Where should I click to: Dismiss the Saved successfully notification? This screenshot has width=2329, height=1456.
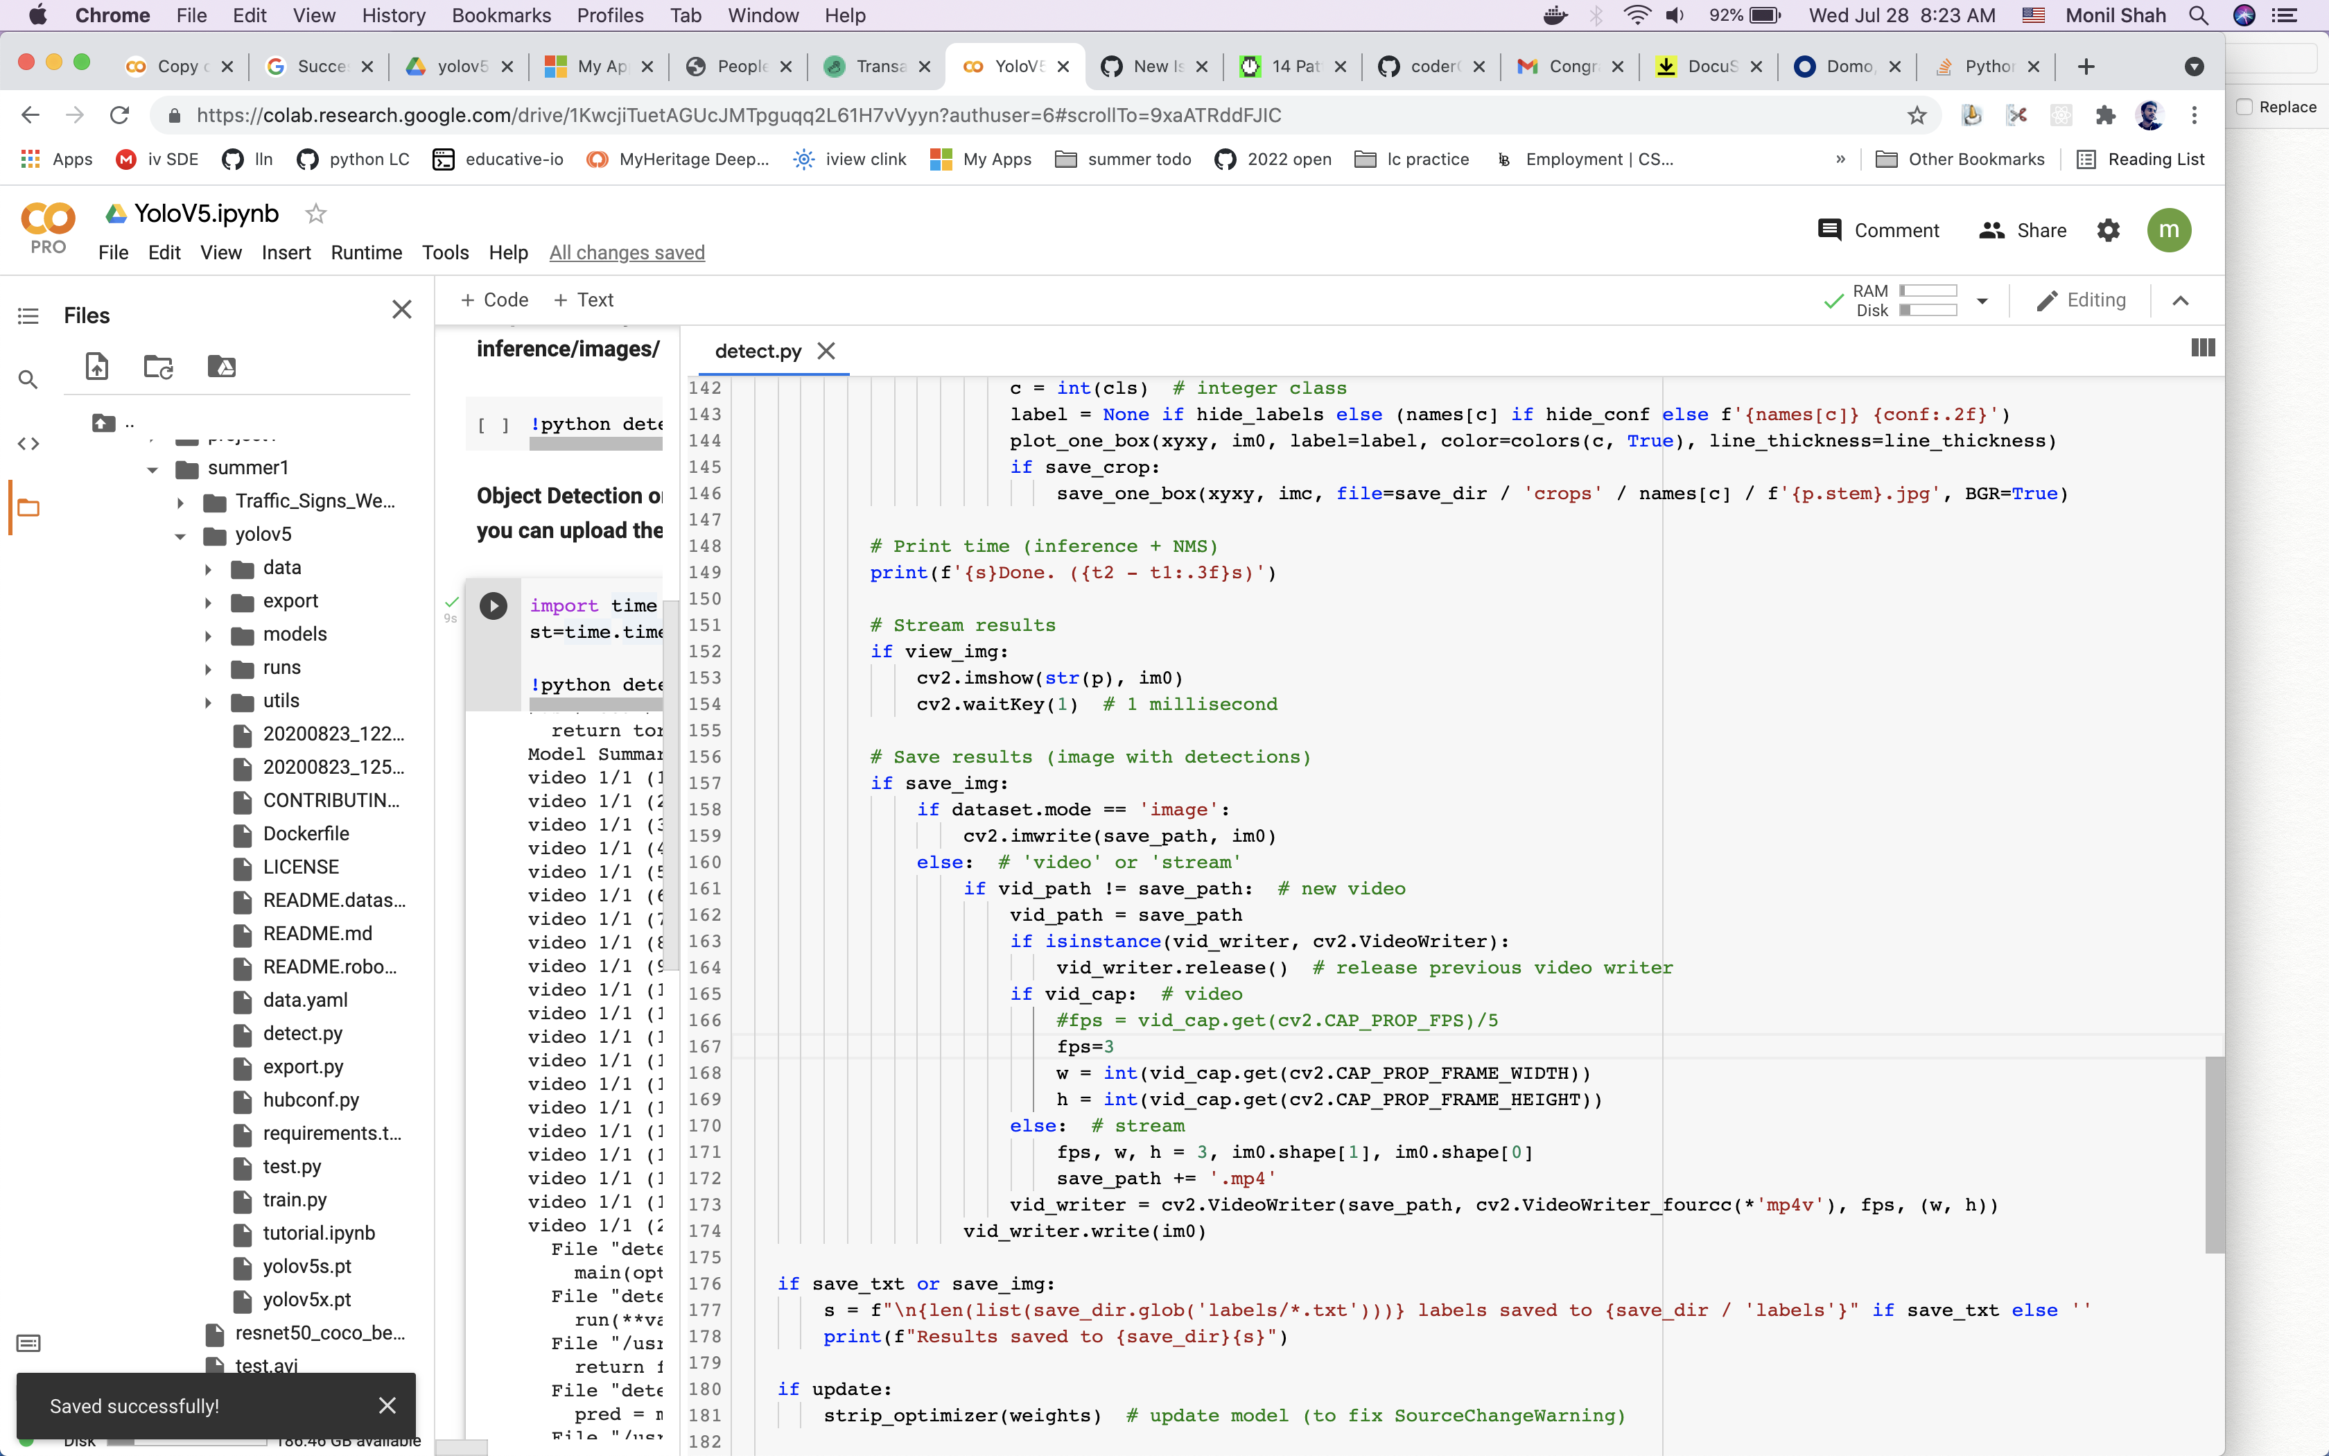coord(387,1406)
